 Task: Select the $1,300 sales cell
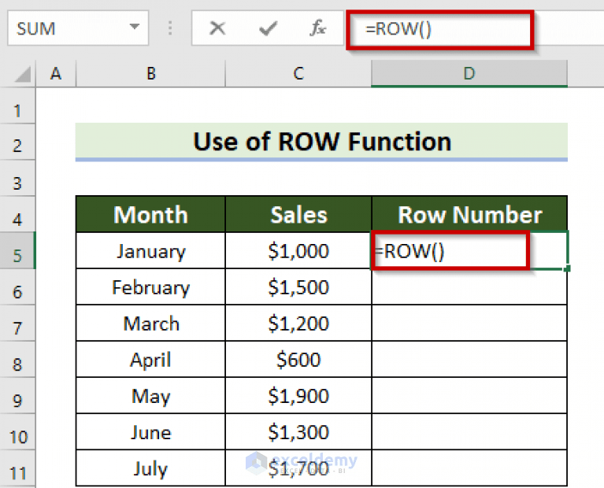(x=298, y=432)
